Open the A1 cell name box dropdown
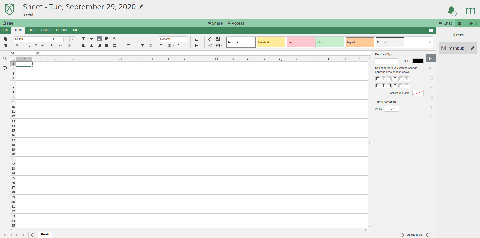This screenshot has width=480, height=238. coord(32,53)
